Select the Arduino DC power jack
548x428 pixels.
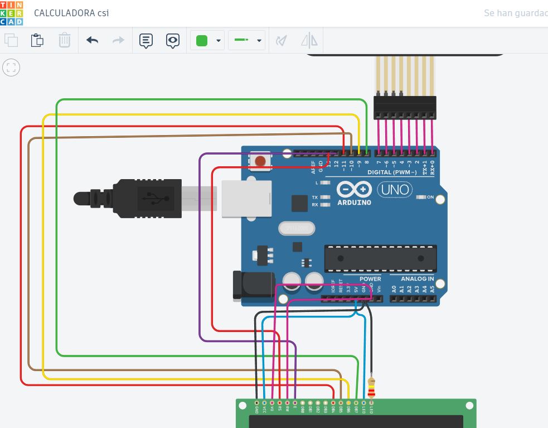point(254,286)
